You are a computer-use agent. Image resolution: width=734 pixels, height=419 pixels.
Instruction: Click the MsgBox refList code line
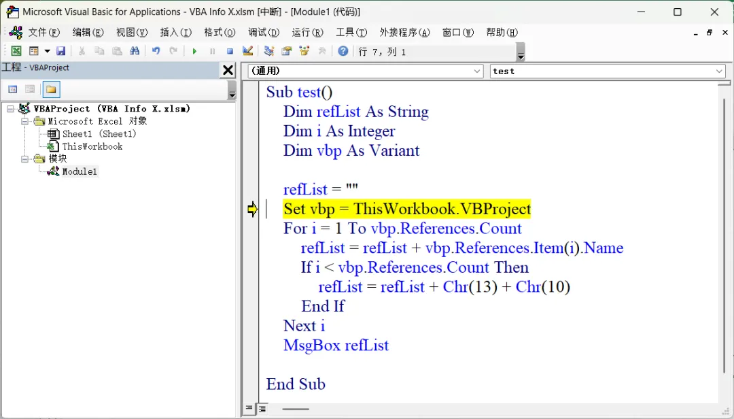click(336, 346)
